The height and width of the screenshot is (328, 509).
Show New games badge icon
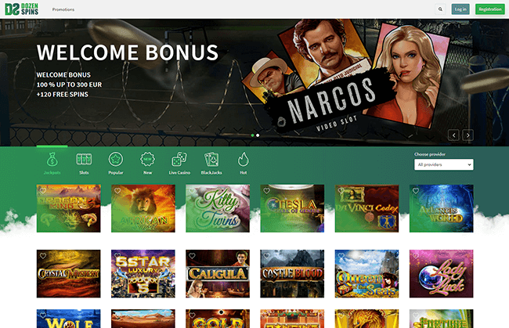click(x=148, y=160)
